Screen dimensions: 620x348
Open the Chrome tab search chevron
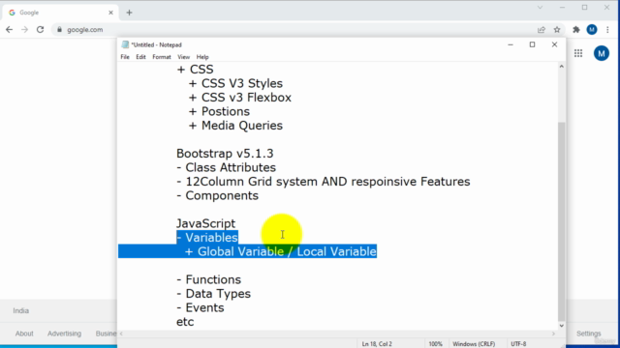tap(540, 8)
